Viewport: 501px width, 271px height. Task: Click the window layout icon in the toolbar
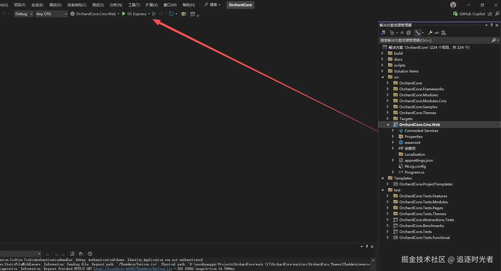(x=193, y=14)
